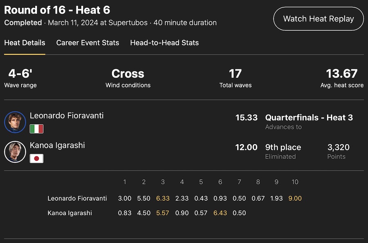
Task: Open Leonardo Fioravanti's athlete name link
Action: 67,116
